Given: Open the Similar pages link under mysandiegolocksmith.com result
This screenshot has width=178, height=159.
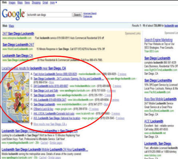Looking at the screenshot, I should coord(56,143).
